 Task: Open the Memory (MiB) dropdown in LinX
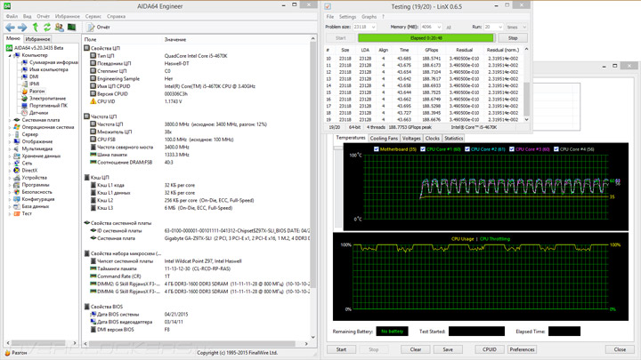(440, 28)
